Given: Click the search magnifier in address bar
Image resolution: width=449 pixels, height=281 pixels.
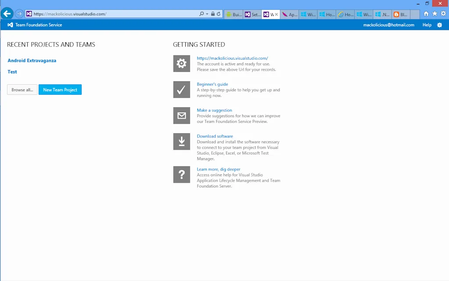Looking at the screenshot, I should point(202,14).
